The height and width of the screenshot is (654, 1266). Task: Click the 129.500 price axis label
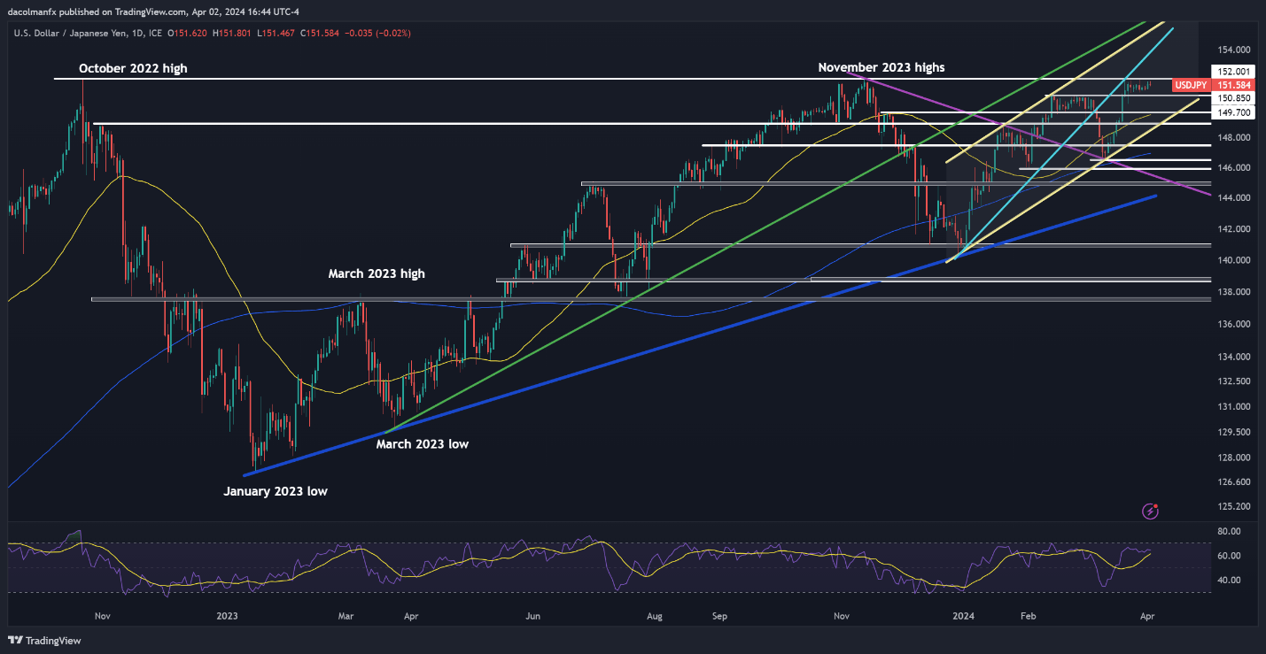coord(1233,432)
